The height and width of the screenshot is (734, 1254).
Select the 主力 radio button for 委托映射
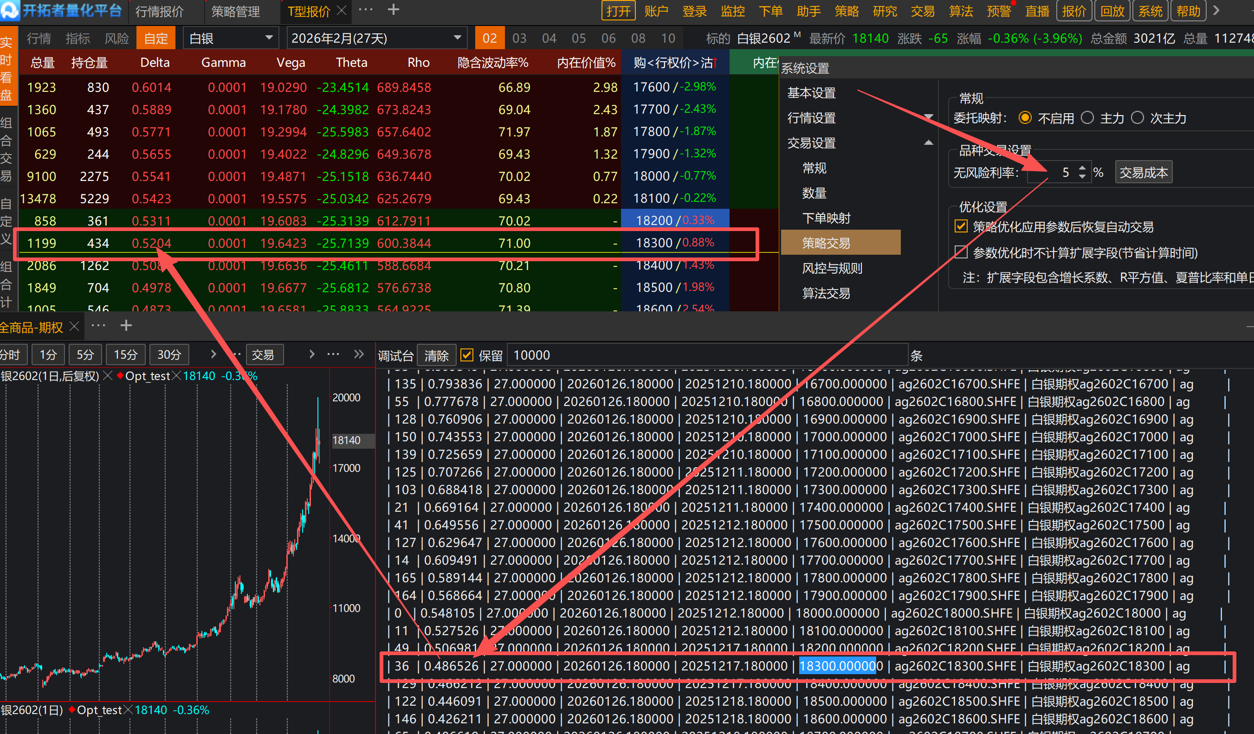1088,118
